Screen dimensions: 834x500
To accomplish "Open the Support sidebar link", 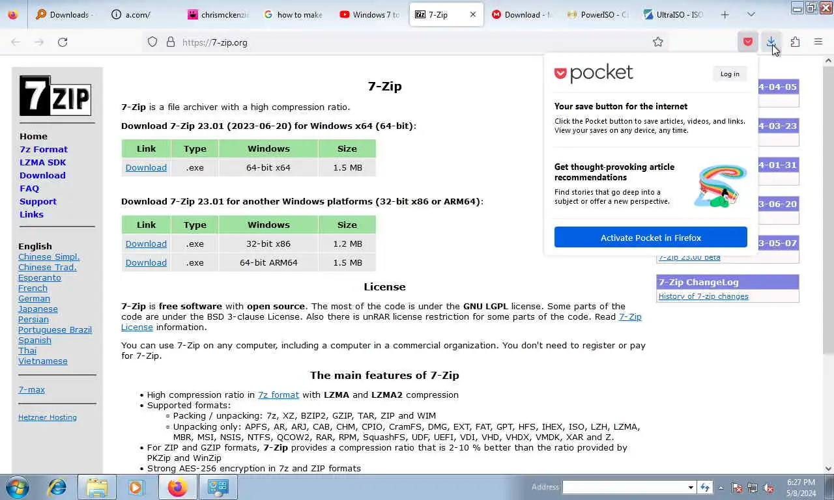I will [x=38, y=201].
